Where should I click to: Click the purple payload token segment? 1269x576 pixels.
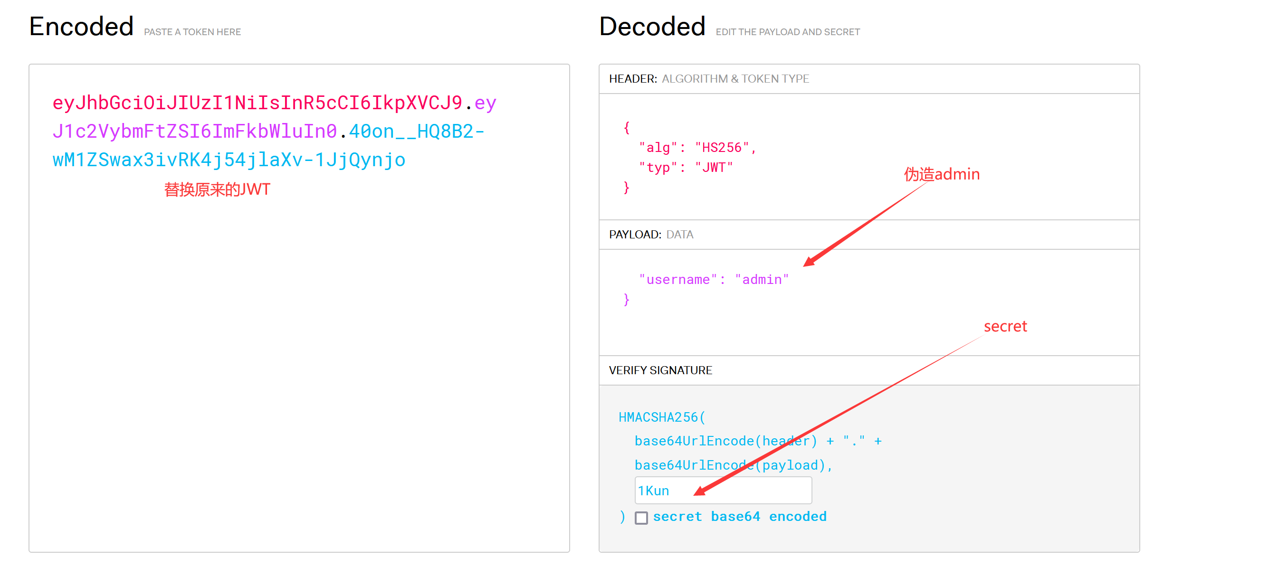[195, 132]
